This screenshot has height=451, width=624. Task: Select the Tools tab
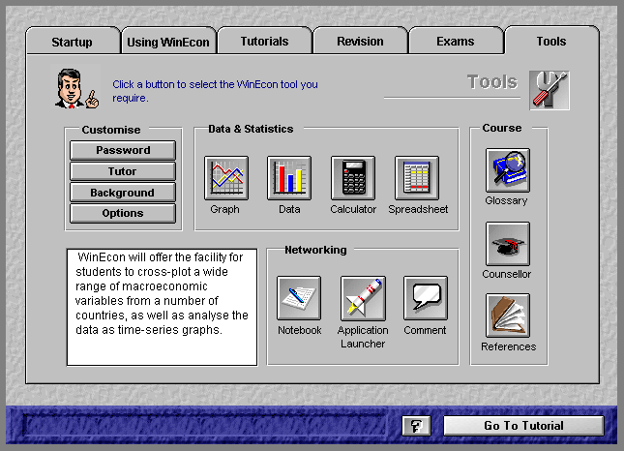[x=551, y=41]
